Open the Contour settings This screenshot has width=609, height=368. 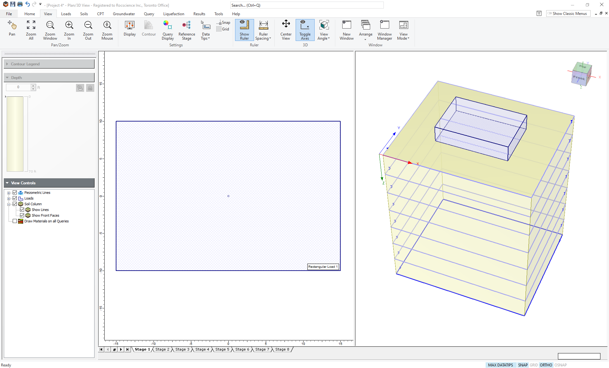pyautogui.click(x=148, y=29)
